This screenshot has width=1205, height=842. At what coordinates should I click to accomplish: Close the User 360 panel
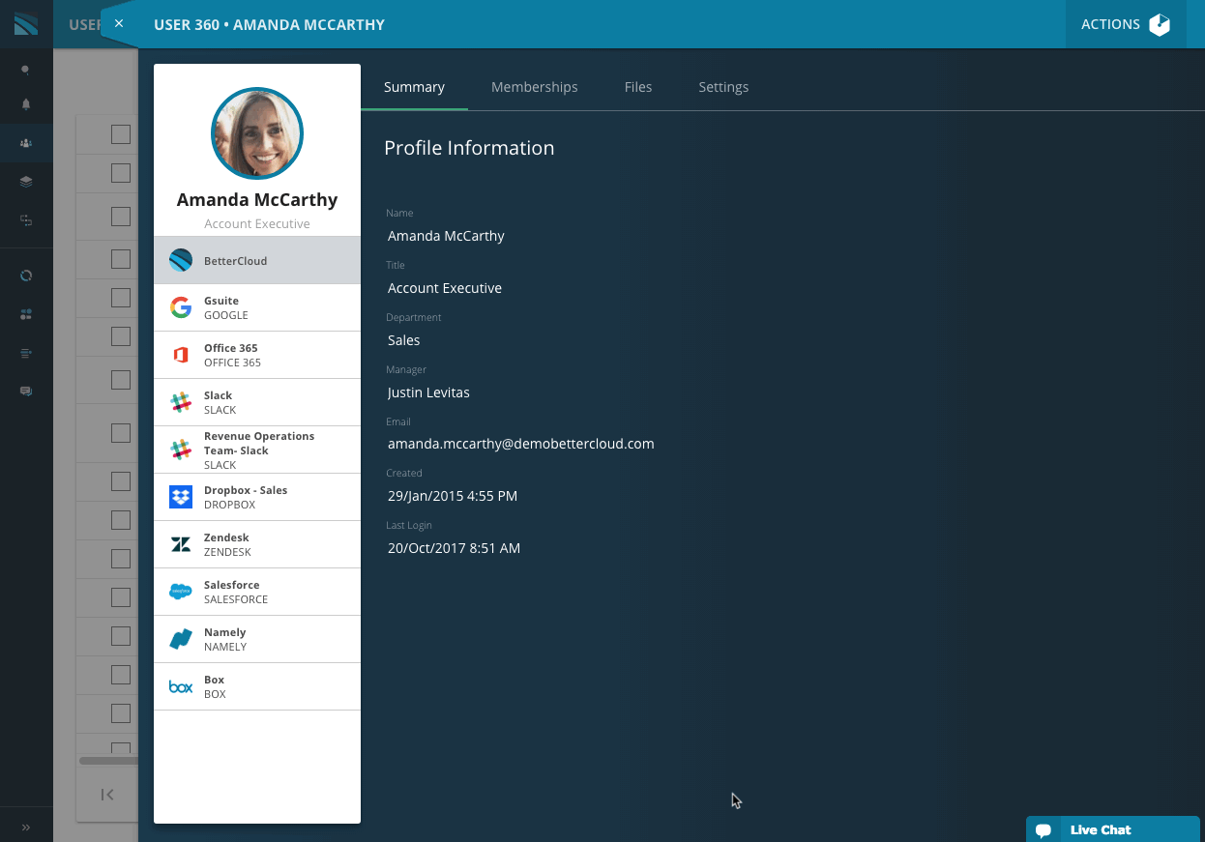(x=119, y=23)
